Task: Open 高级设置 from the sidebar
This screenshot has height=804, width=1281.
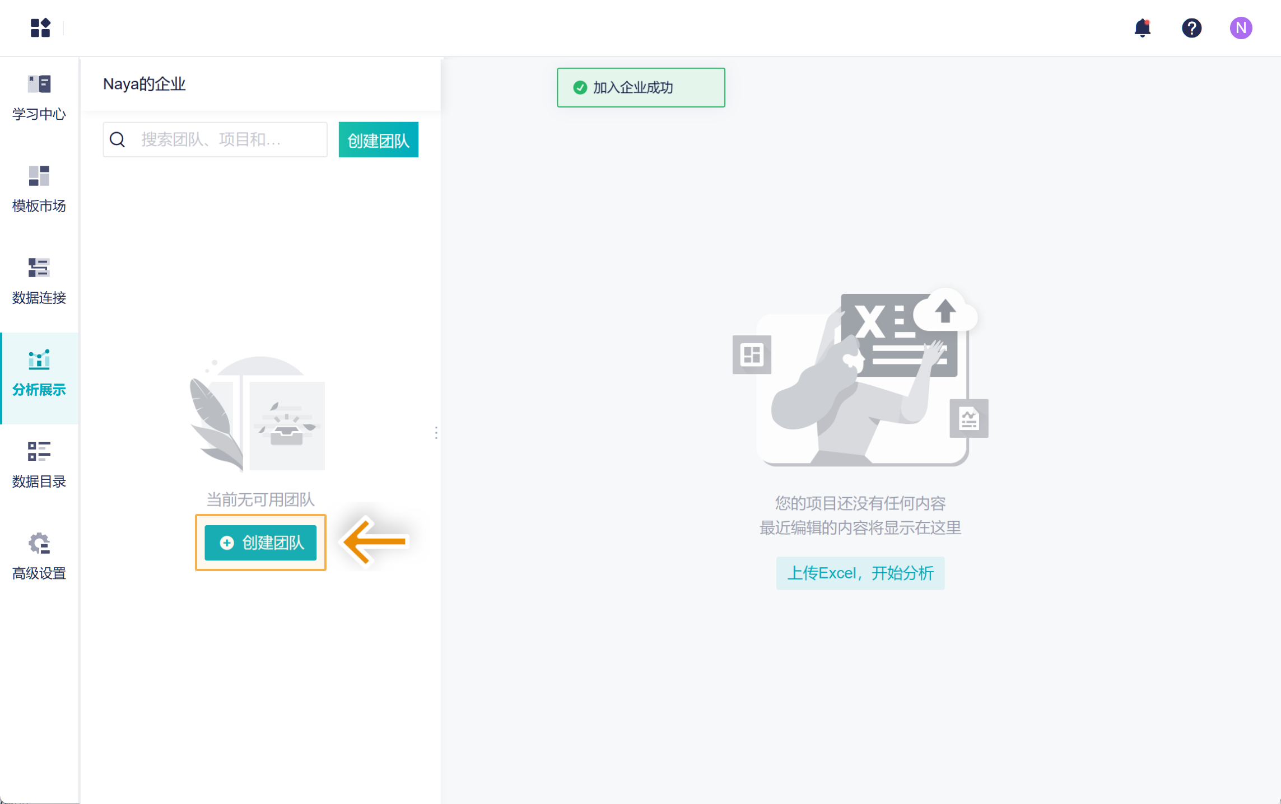Action: pos(39,557)
